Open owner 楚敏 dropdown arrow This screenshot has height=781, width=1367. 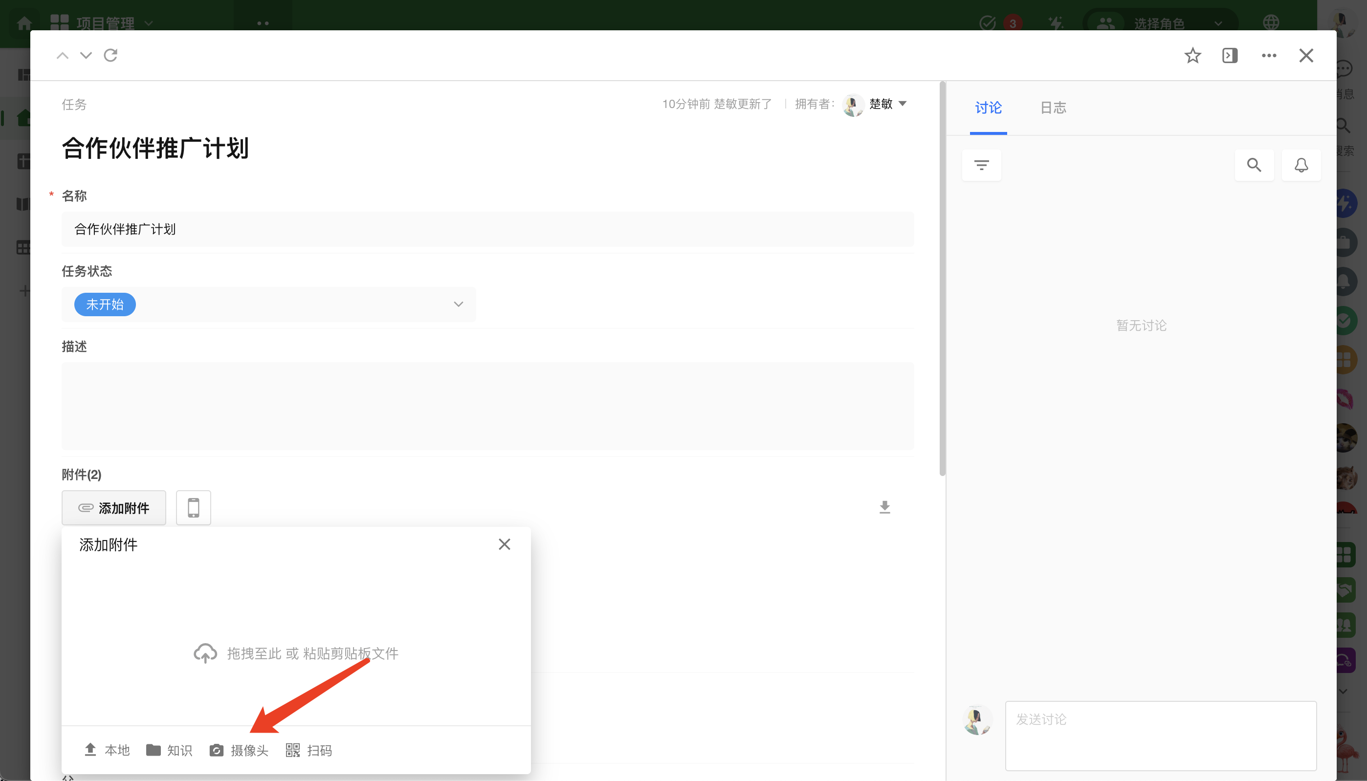(903, 104)
